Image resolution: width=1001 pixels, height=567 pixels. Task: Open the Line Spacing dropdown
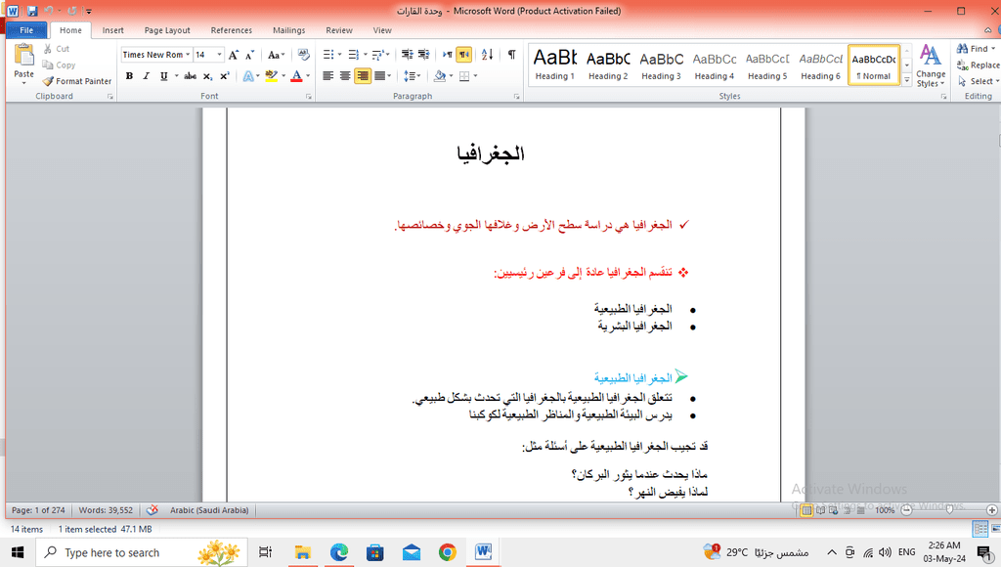418,76
